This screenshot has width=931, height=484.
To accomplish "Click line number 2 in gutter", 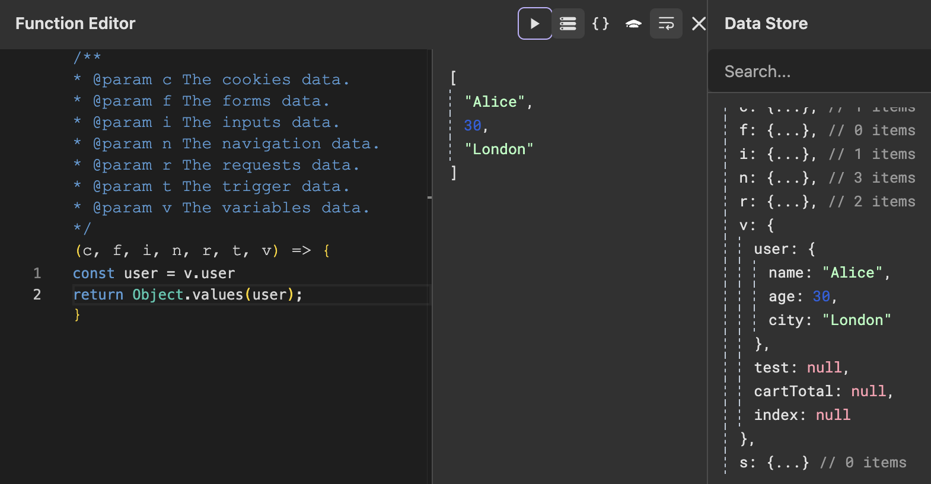I will 37,295.
